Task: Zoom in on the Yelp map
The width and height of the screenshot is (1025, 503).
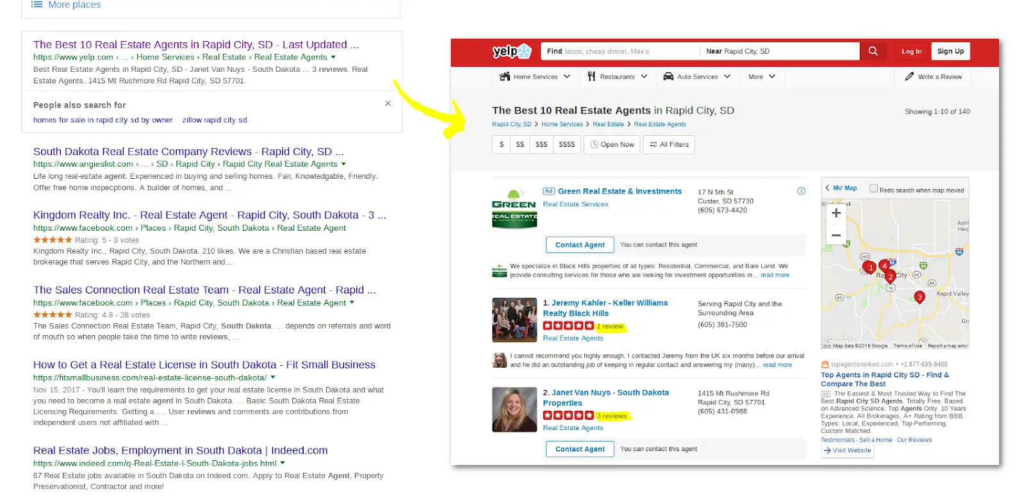Action: point(836,213)
